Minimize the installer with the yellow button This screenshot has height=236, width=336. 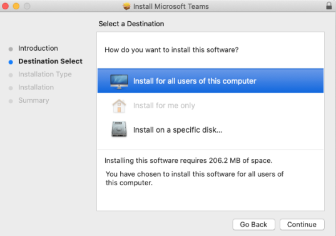click(x=16, y=6)
